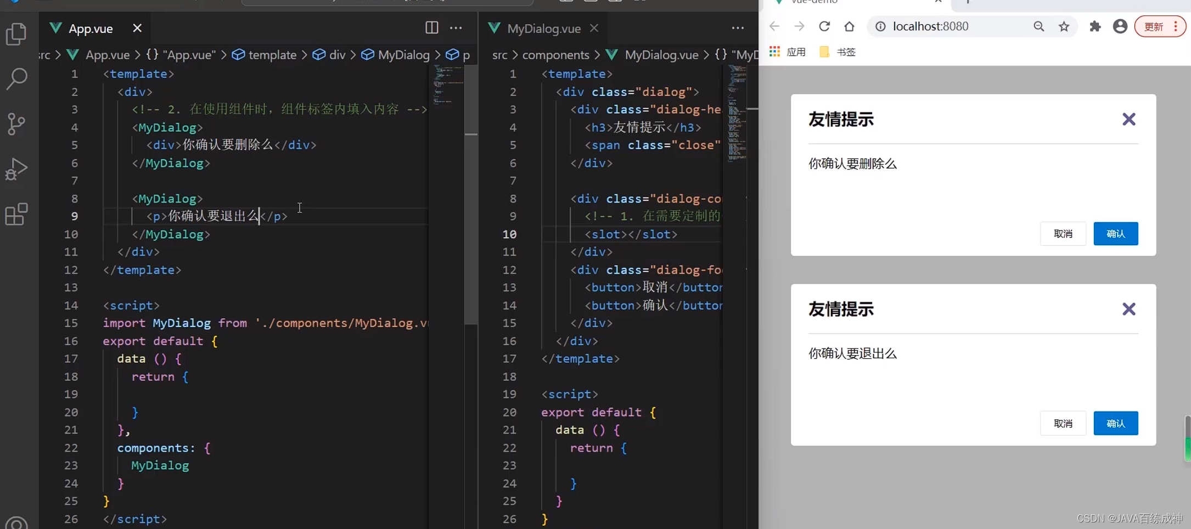The height and width of the screenshot is (529, 1191).
Task: Open the browser profile avatar
Action: coord(1120,26)
